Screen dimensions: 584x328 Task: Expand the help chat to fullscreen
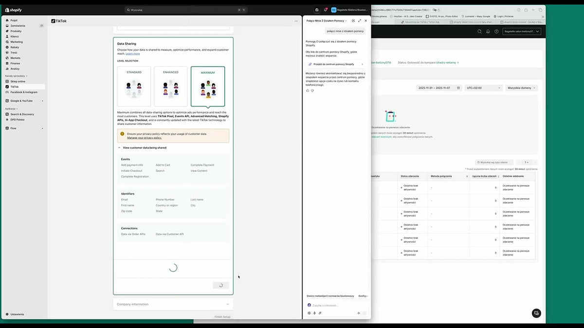pos(360,21)
